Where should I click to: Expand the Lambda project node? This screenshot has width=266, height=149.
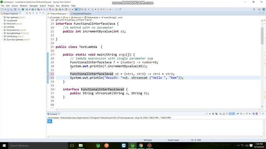point(2,27)
